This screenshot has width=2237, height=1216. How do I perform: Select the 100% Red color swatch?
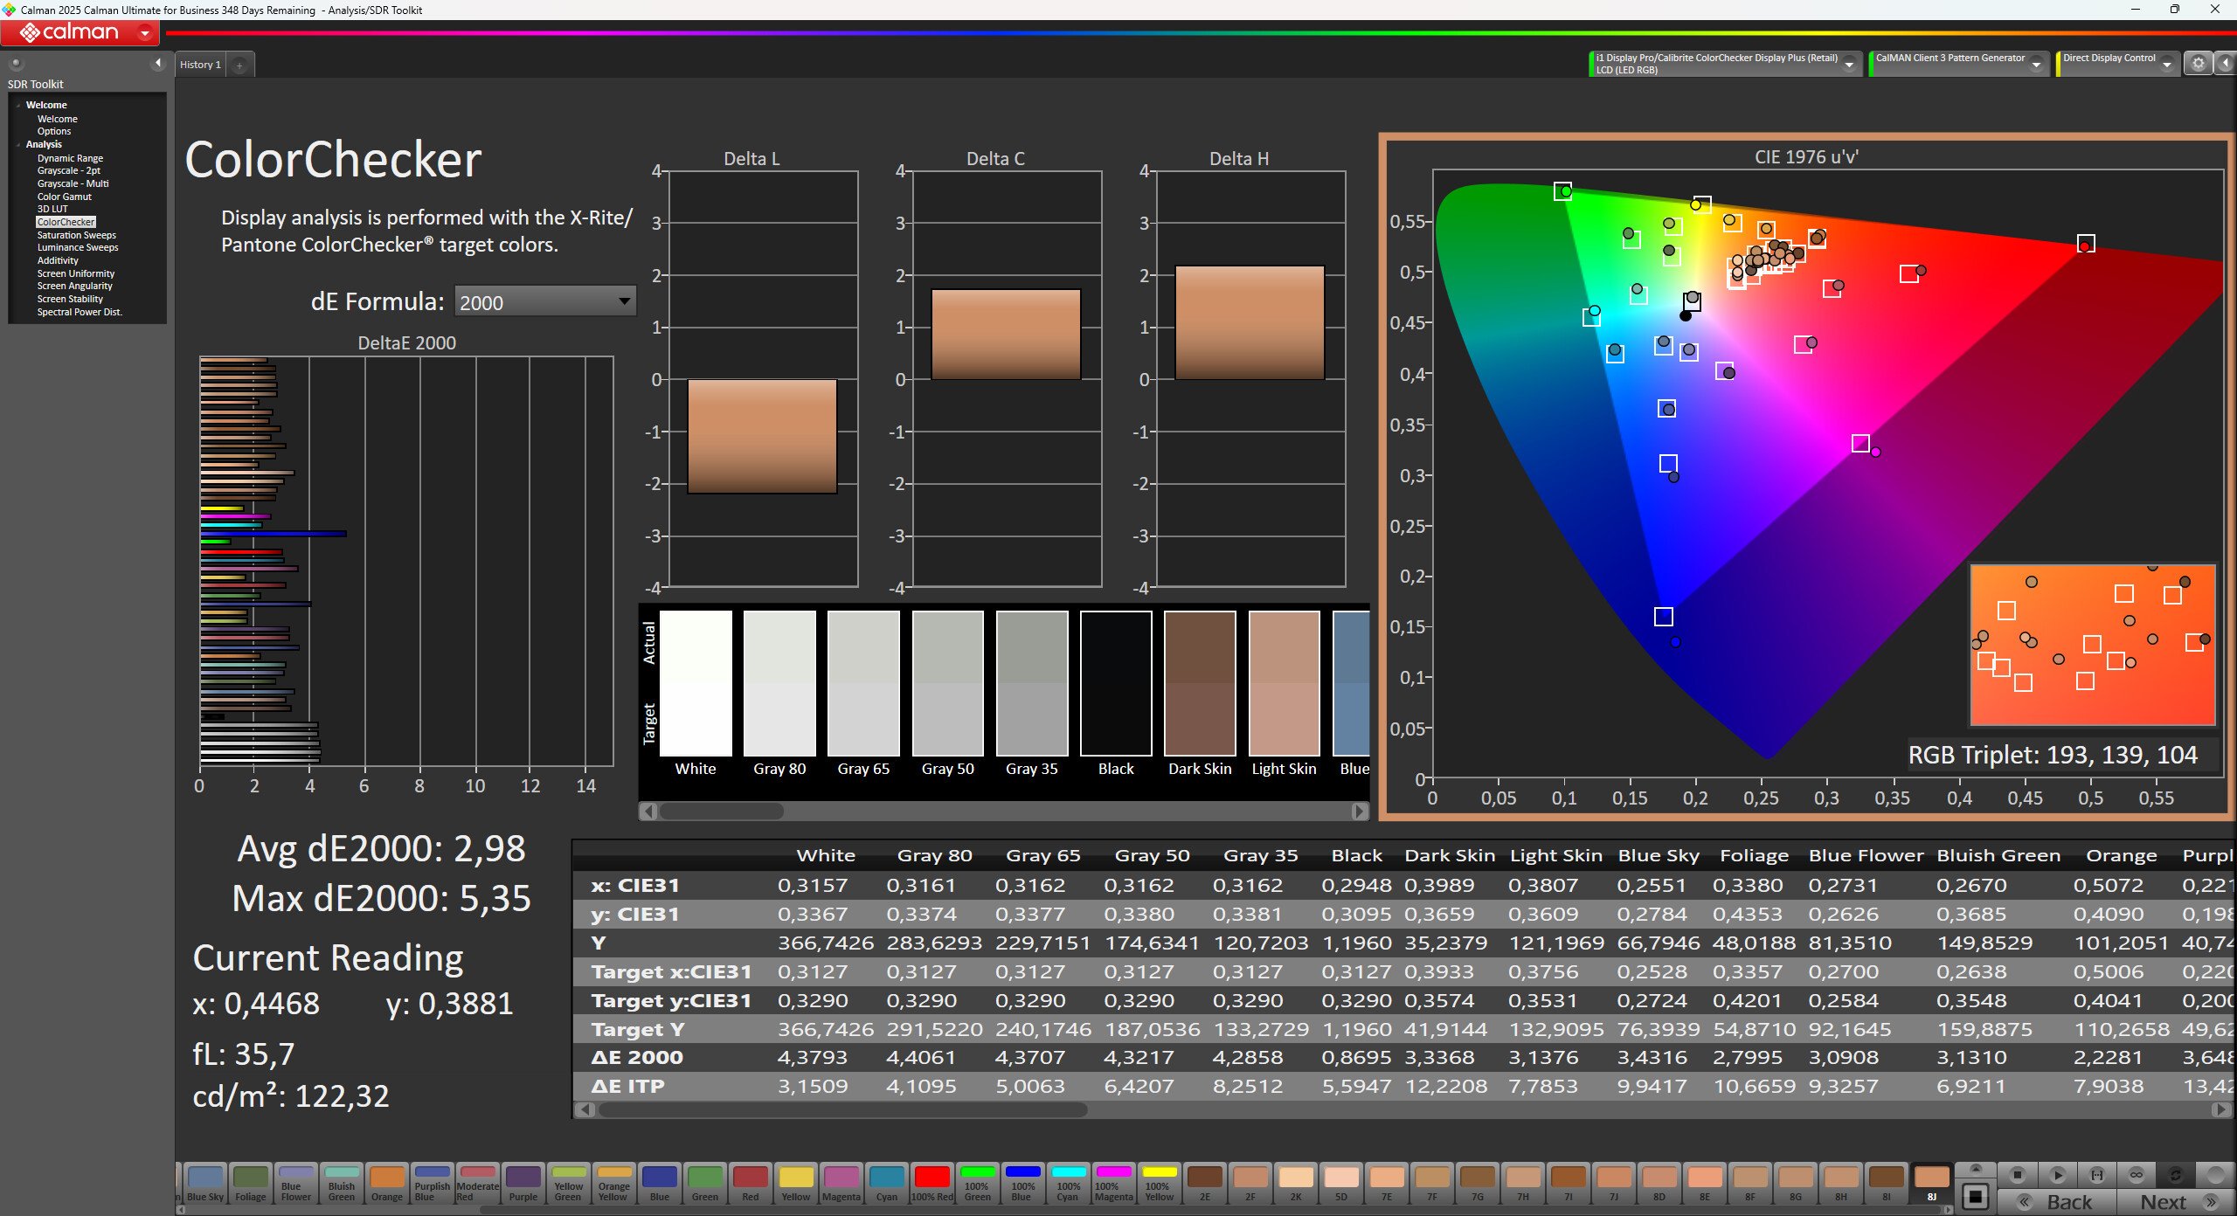point(932,1183)
